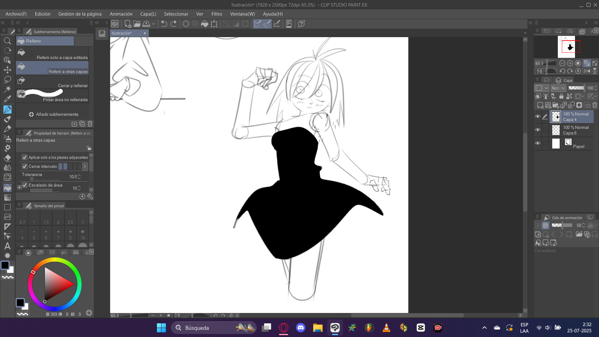Open the Edición menu
Screen dimensions: 599x337
(42, 14)
